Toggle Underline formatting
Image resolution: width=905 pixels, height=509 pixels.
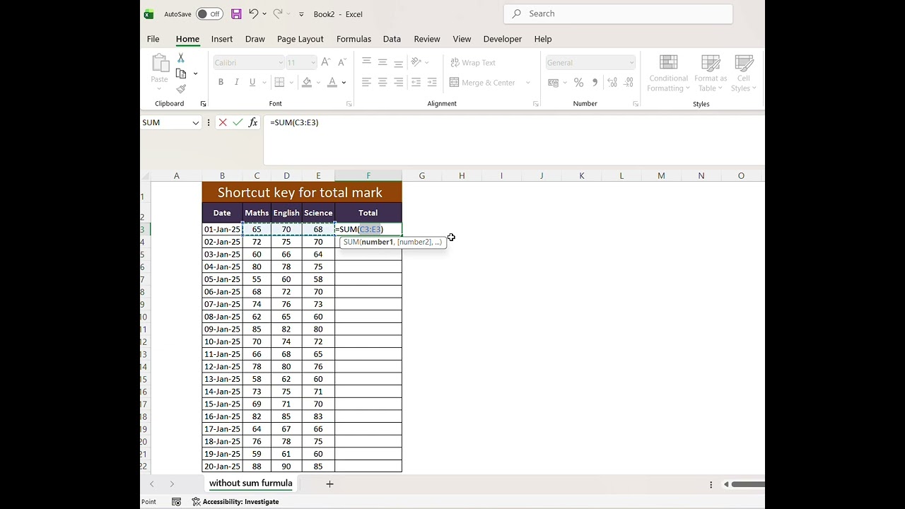(252, 82)
